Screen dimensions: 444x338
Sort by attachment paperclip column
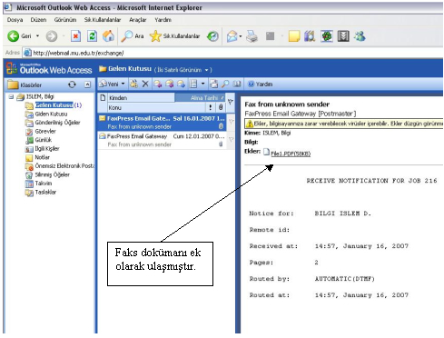coord(221,107)
